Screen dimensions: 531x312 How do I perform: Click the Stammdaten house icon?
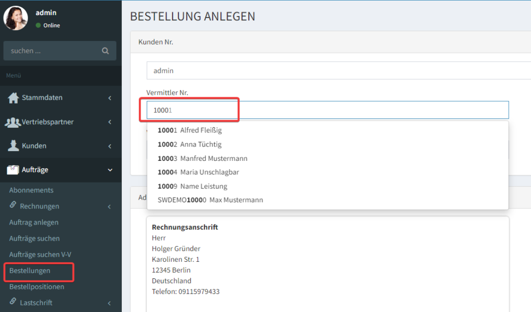[x=13, y=98]
